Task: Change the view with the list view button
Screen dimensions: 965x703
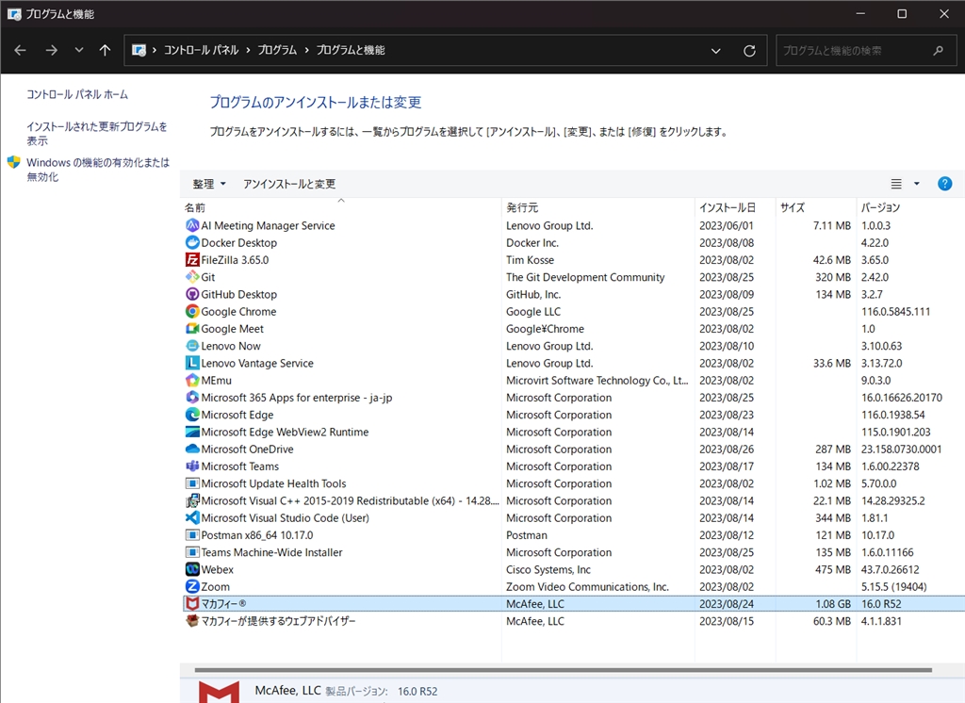Action: (896, 184)
